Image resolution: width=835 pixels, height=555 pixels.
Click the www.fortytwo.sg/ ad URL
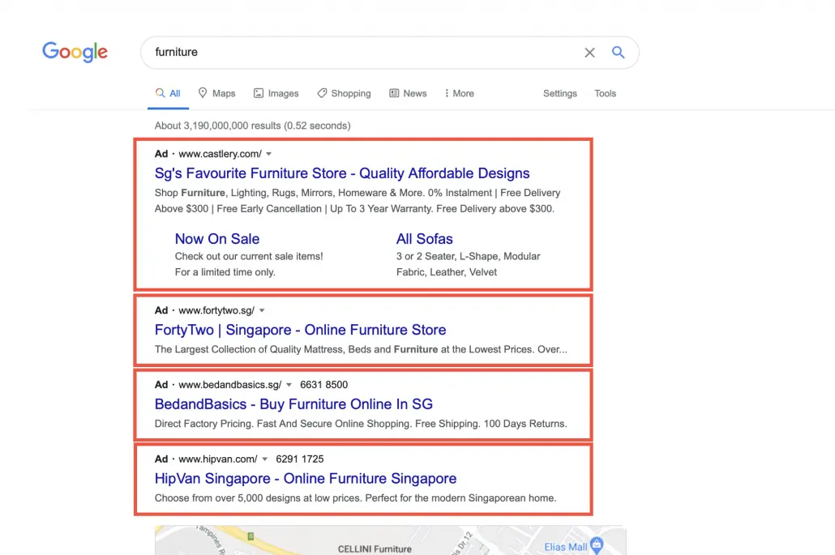(x=216, y=311)
